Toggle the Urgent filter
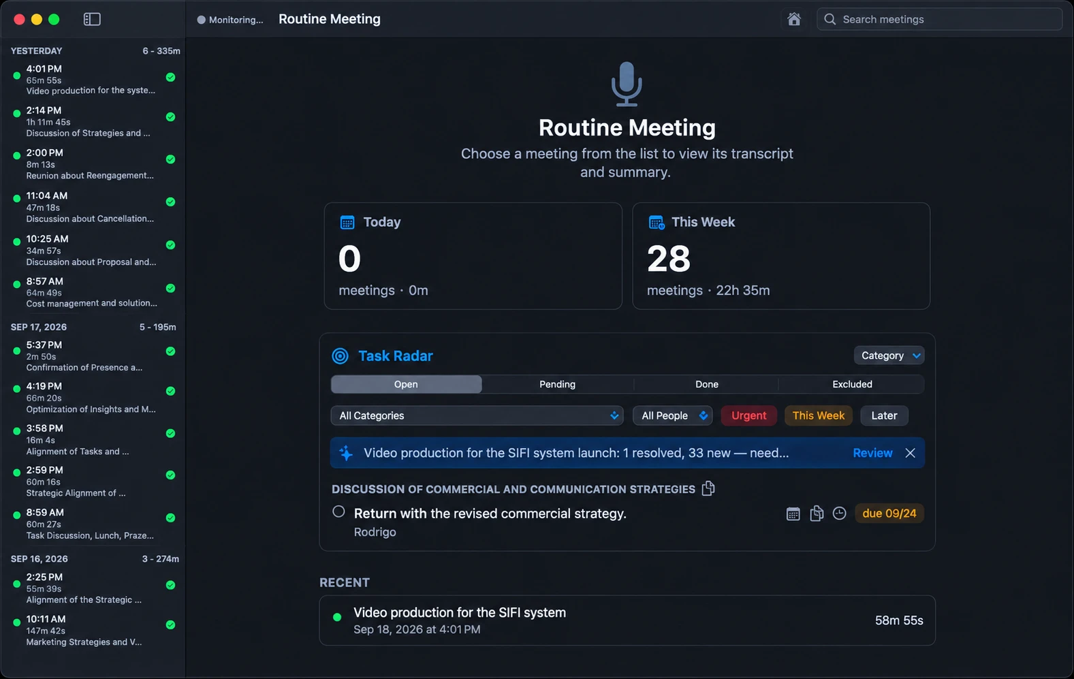 click(x=748, y=415)
